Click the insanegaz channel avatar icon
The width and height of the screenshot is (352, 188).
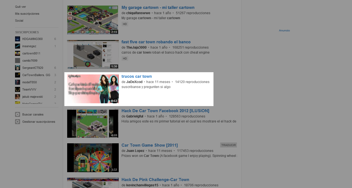tap(18, 46)
